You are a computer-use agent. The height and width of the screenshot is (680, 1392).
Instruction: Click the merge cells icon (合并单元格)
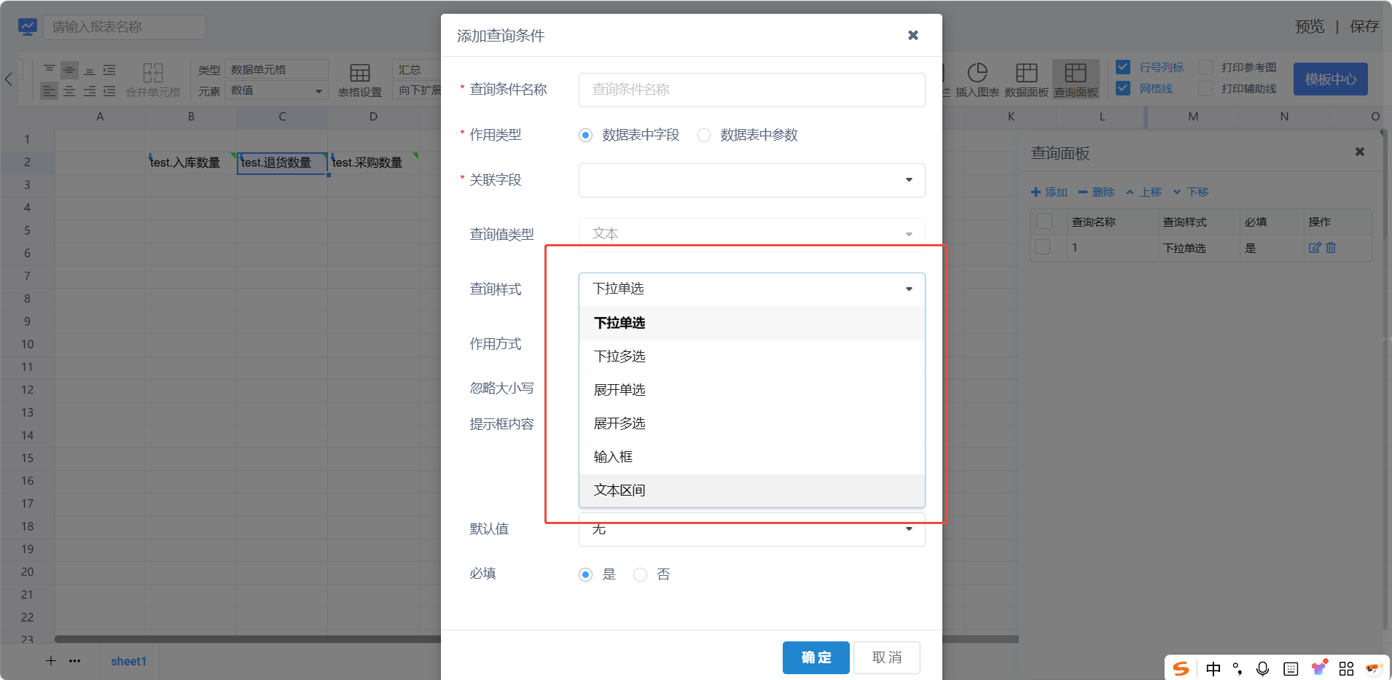click(x=152, y=79)
